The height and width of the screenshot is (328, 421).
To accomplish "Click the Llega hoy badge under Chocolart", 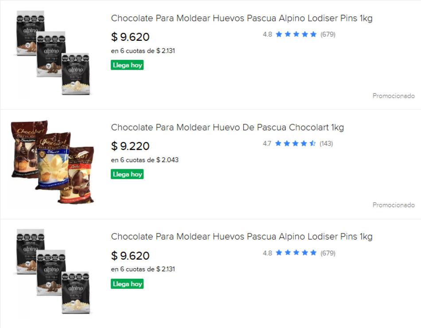I will pyautogui.click(x=127, y=174).
